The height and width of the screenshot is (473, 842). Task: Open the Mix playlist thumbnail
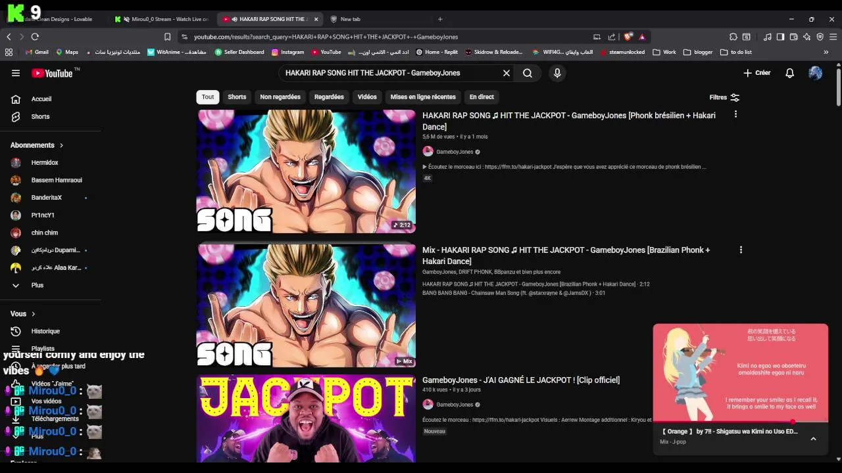point(306,306)
